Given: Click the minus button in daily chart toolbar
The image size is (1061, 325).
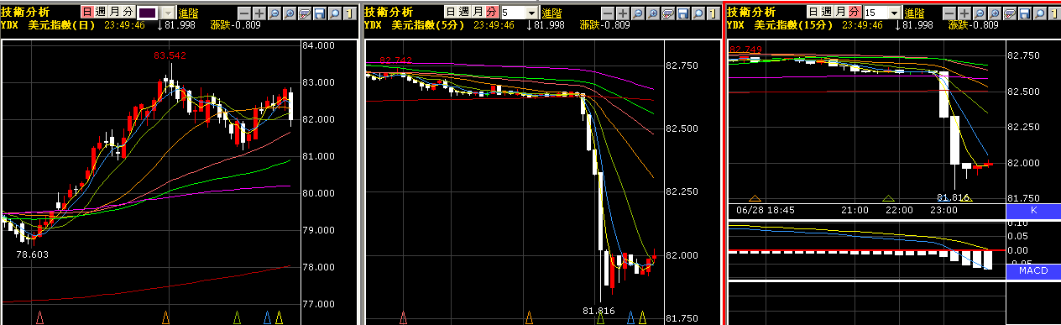Looking at the screenshot, I should click(x=244, y=13).
